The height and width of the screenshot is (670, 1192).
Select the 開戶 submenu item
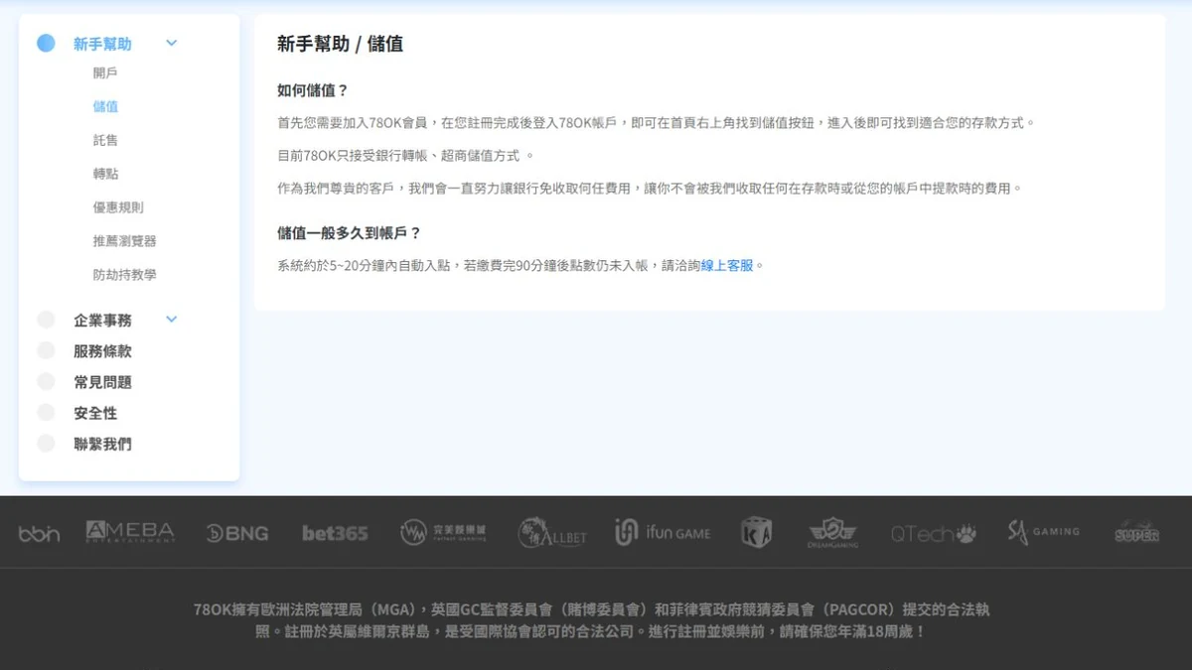(x=105, y=72)
